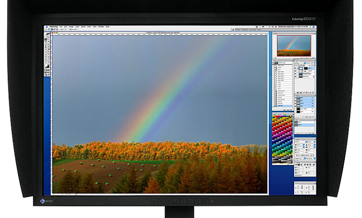Viewport: 362px width, 218px height.
Task: Select the Gradient tool in the toolbox
Action: (x=48, y=49)
